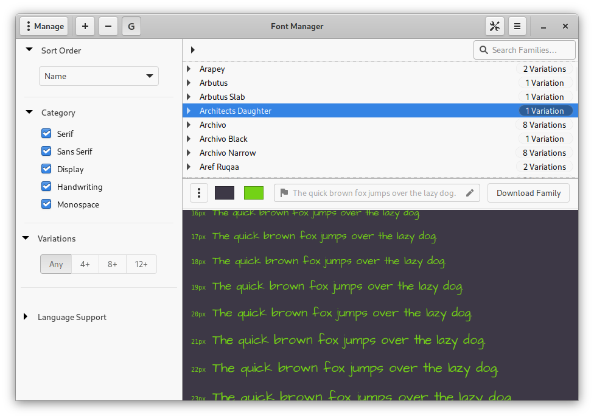Expand the Archivo font family row
This screenshot has height=418, width=594.
pyautogui.click(x=189, y=125)
